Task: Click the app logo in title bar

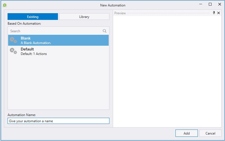Action: pos(5,5)
